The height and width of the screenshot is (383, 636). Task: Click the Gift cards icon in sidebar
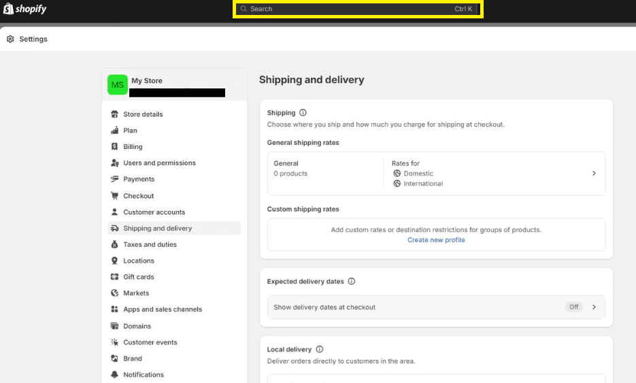point(115,277)
